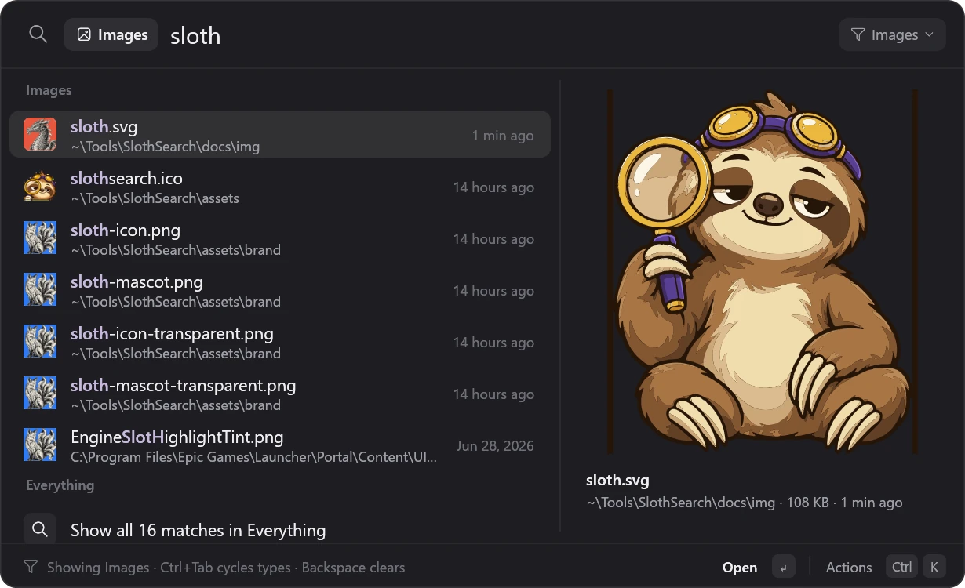Click the 'Images' section header

[x=49, y=90]
